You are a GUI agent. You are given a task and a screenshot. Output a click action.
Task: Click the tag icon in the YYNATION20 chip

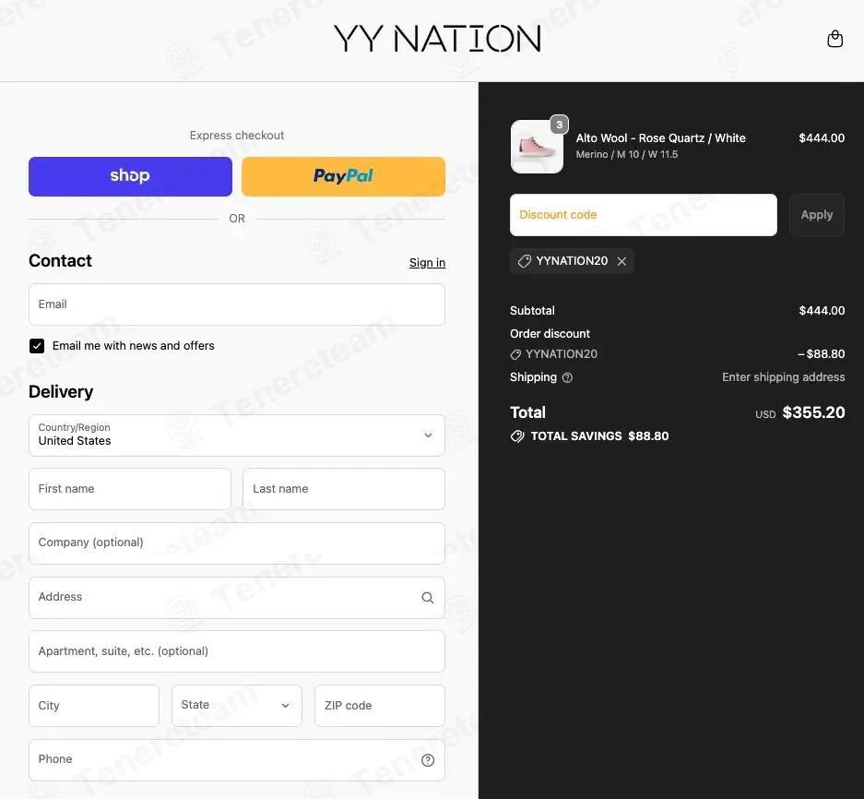525,261
